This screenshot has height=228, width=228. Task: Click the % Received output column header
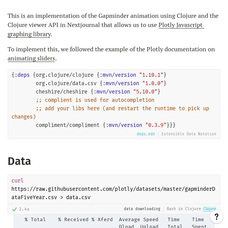(73, 219)
